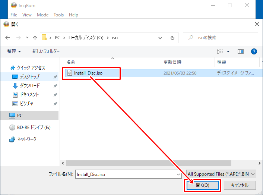
Task: Click the horizontal scrollbar in file list
Action: pos(149,163)
